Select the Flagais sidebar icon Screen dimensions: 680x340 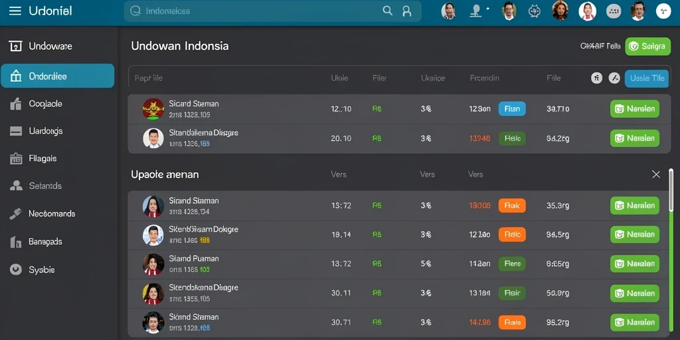point(16,159)
